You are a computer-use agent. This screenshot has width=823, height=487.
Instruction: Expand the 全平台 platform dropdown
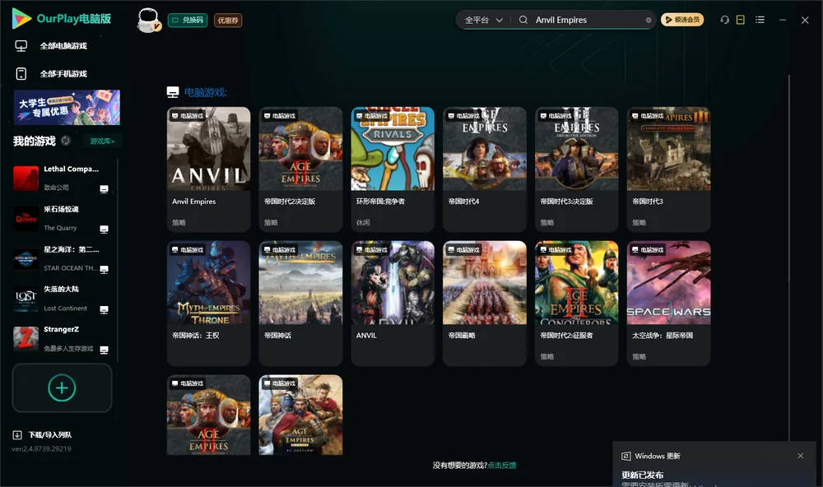tap(483, 20)
